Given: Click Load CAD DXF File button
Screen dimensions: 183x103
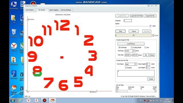Looking at the screenshot, I should click(x=136, y=16).
